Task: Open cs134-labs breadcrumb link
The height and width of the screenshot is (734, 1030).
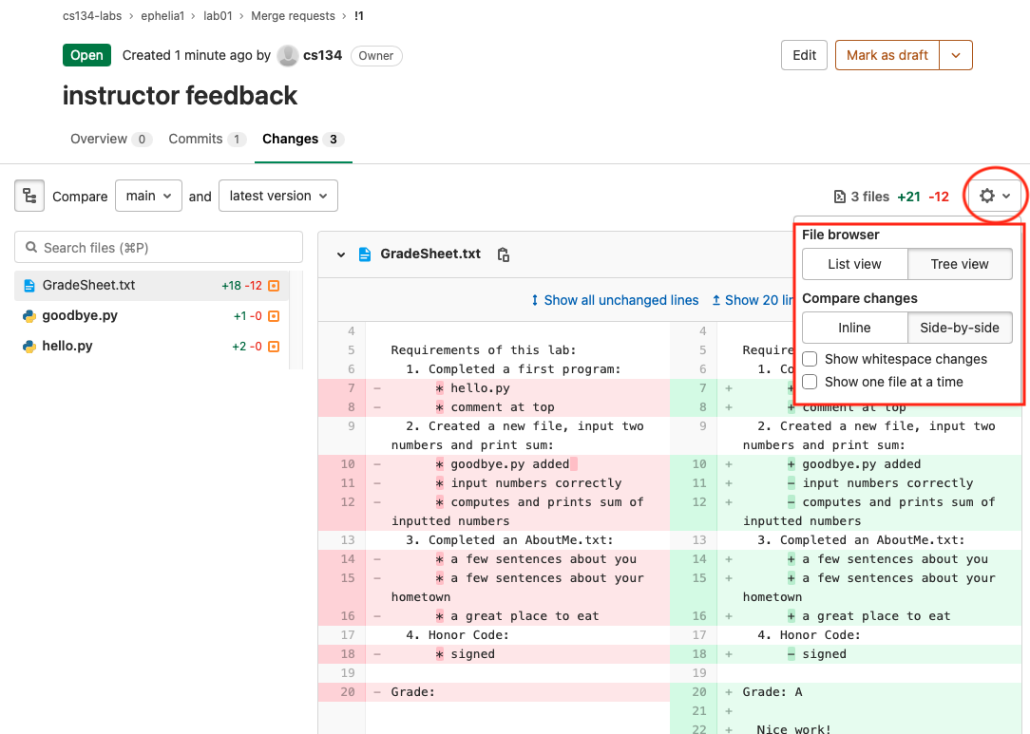Action: point(92,16)
